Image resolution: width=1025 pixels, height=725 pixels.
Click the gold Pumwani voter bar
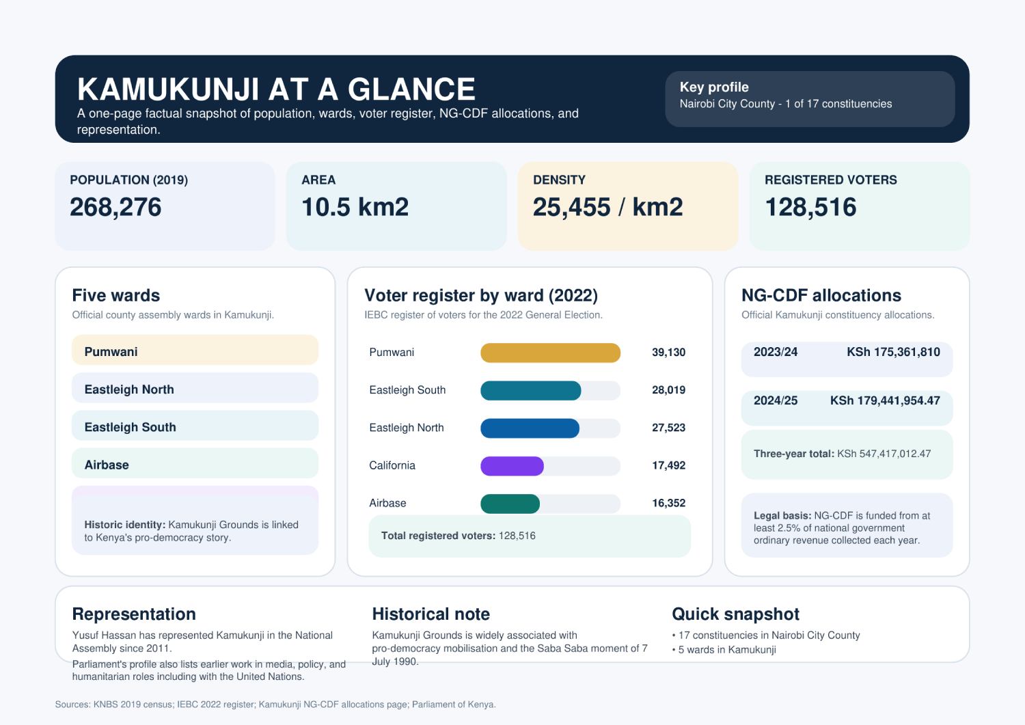pyautogui.click(x=549, y=353)
